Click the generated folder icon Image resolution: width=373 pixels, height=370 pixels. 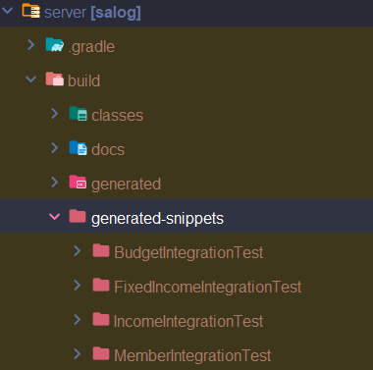78,183
